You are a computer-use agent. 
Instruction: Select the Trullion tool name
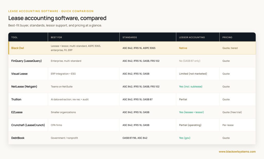pos(16,99)
